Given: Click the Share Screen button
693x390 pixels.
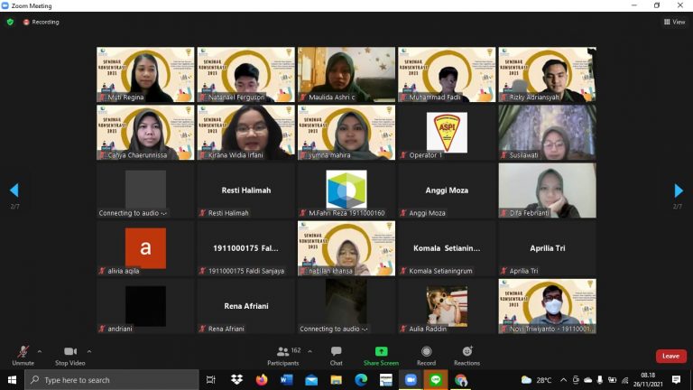Looking at the screenshot, I should [381, 356].
